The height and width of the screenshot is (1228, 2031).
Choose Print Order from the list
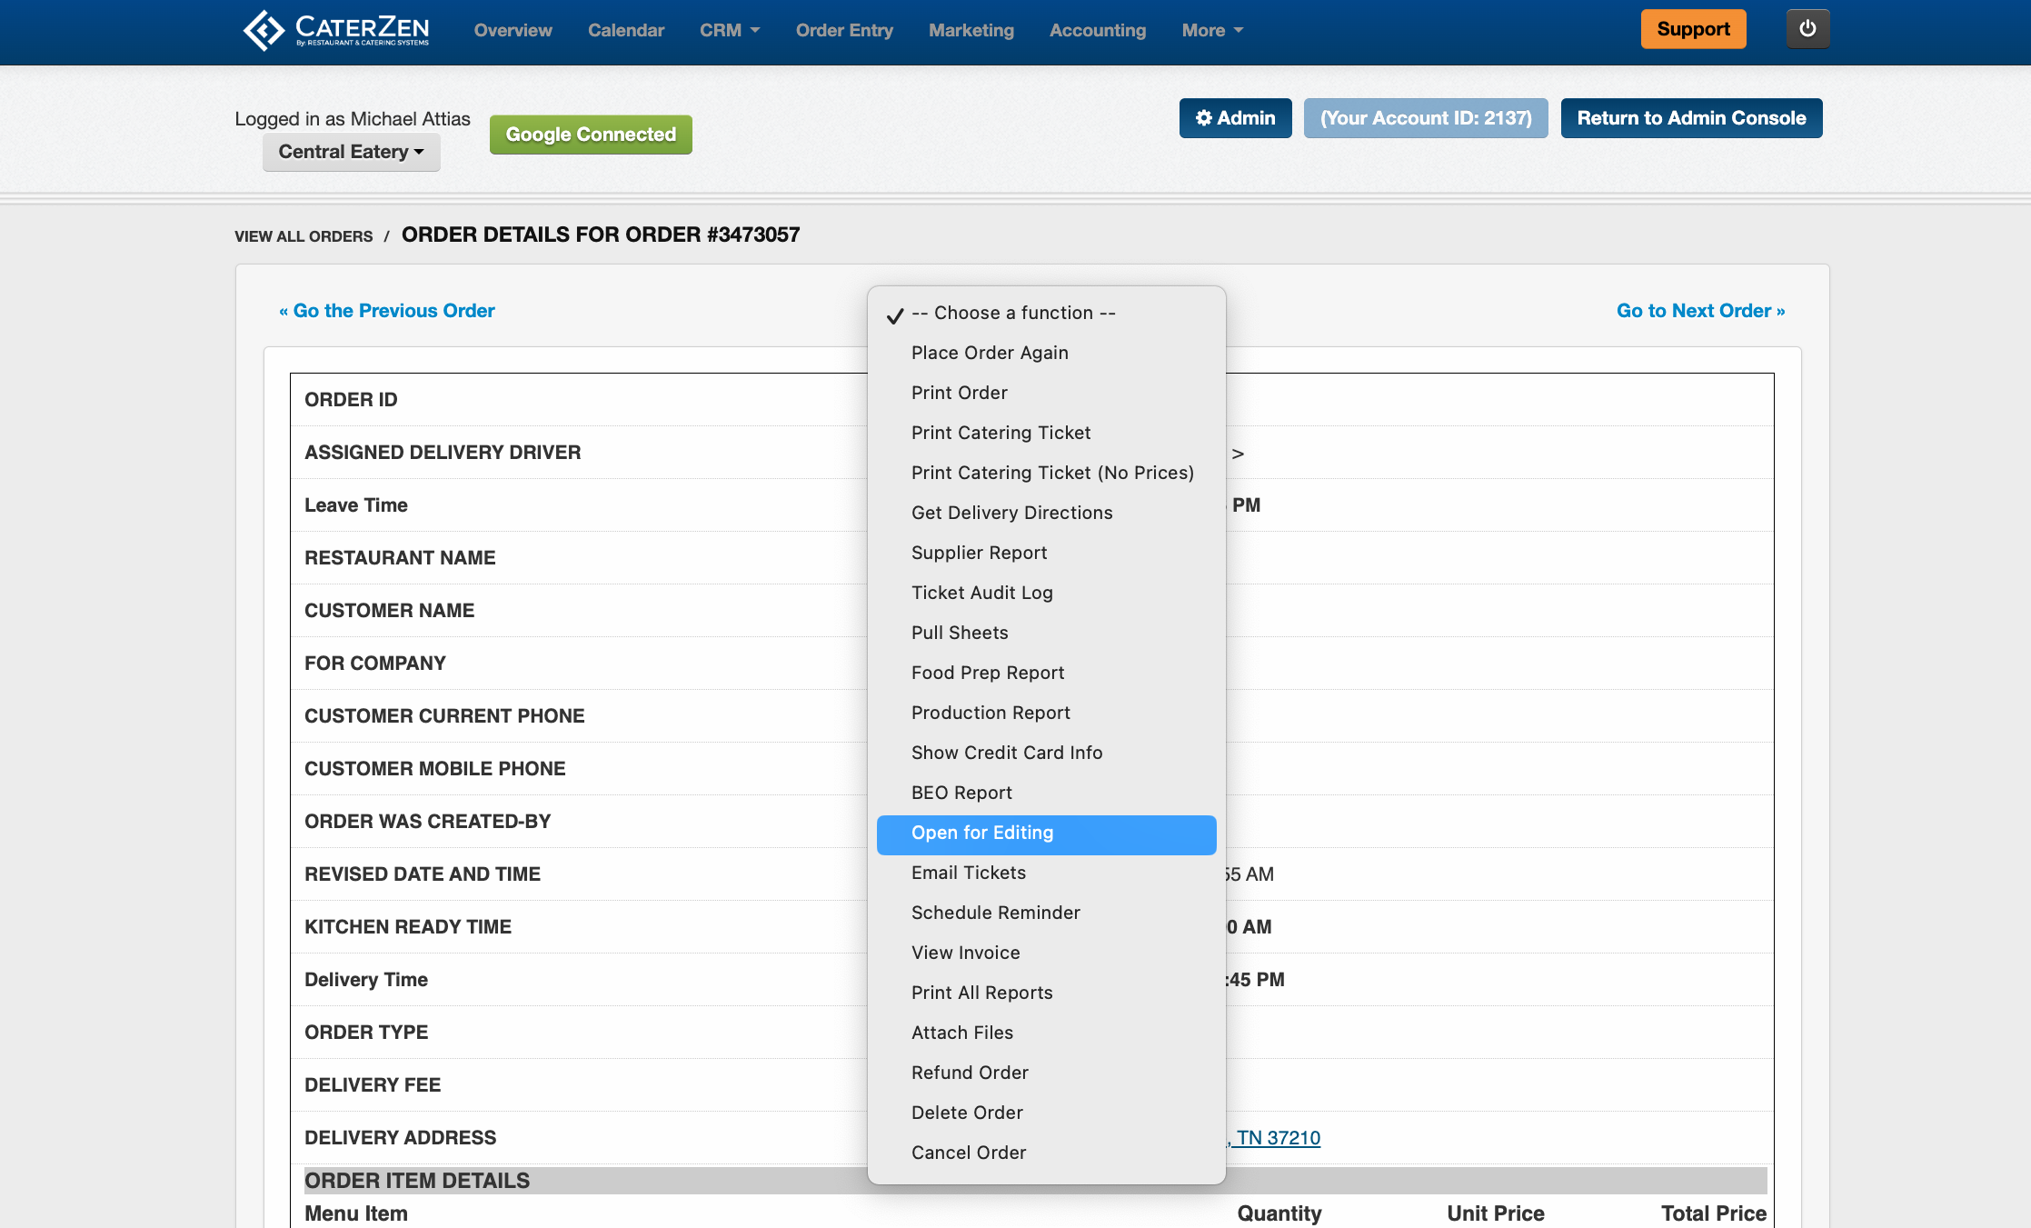coord(1046,393)
